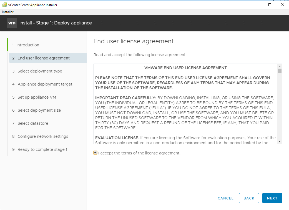Image resolution: width=289 pixels, height=210 pixels.
Task: Click the license scrollbar down arrow
Action: click(x=280, y=141)
